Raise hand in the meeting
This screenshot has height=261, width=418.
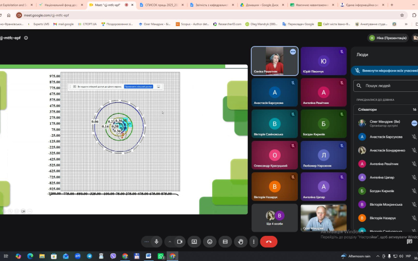241,242
